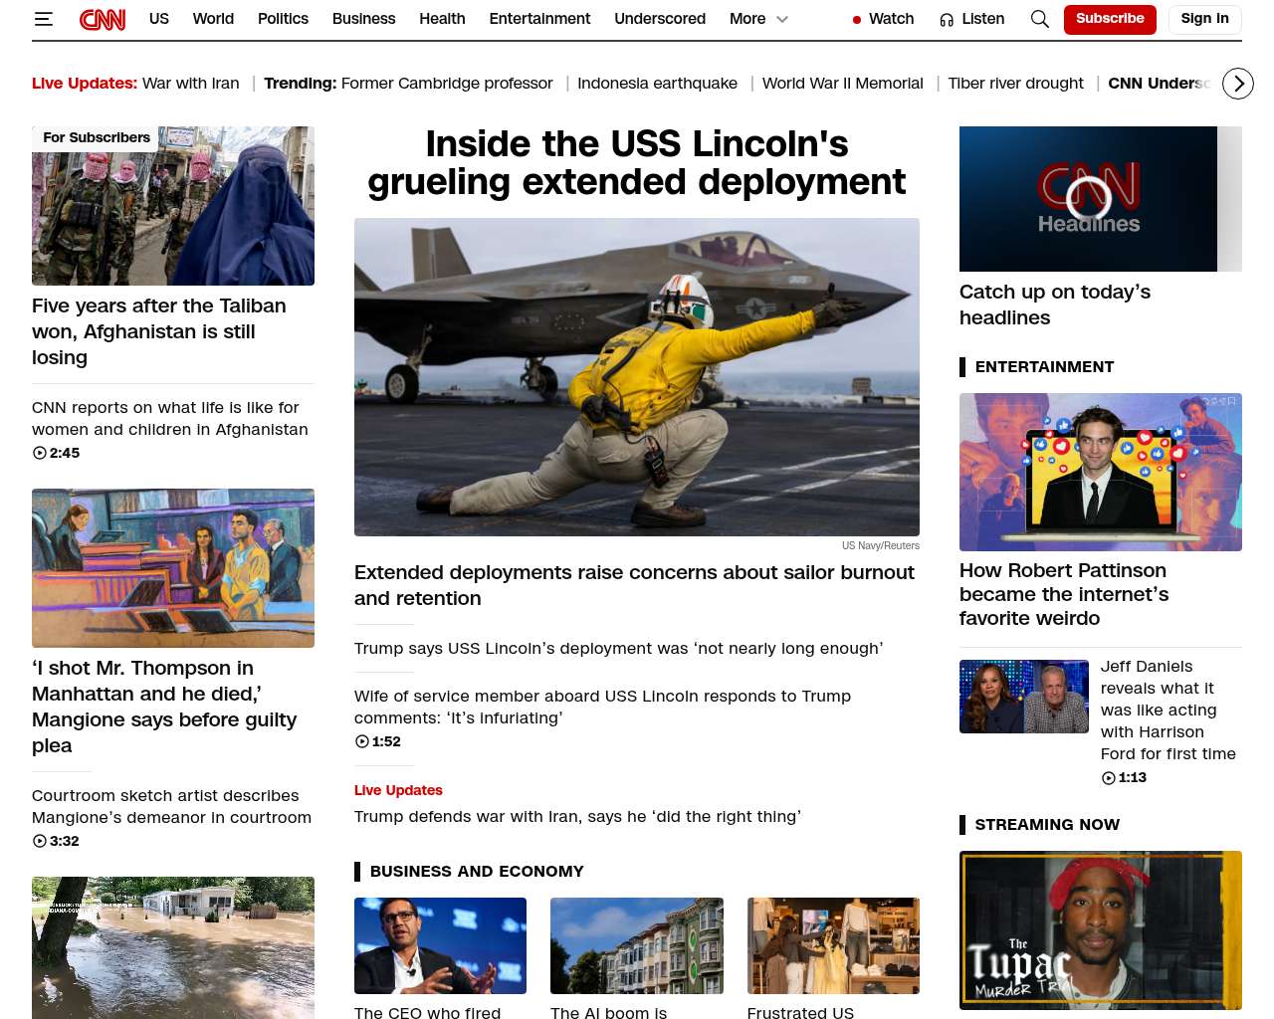Open the Entertainment sidebar section heading

(1044, 367)
